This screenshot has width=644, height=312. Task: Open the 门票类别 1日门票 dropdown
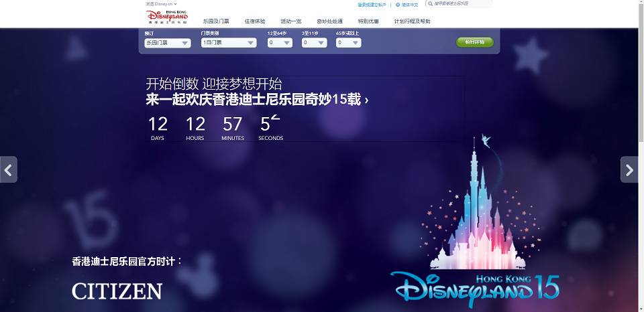(x=229, y=43)
